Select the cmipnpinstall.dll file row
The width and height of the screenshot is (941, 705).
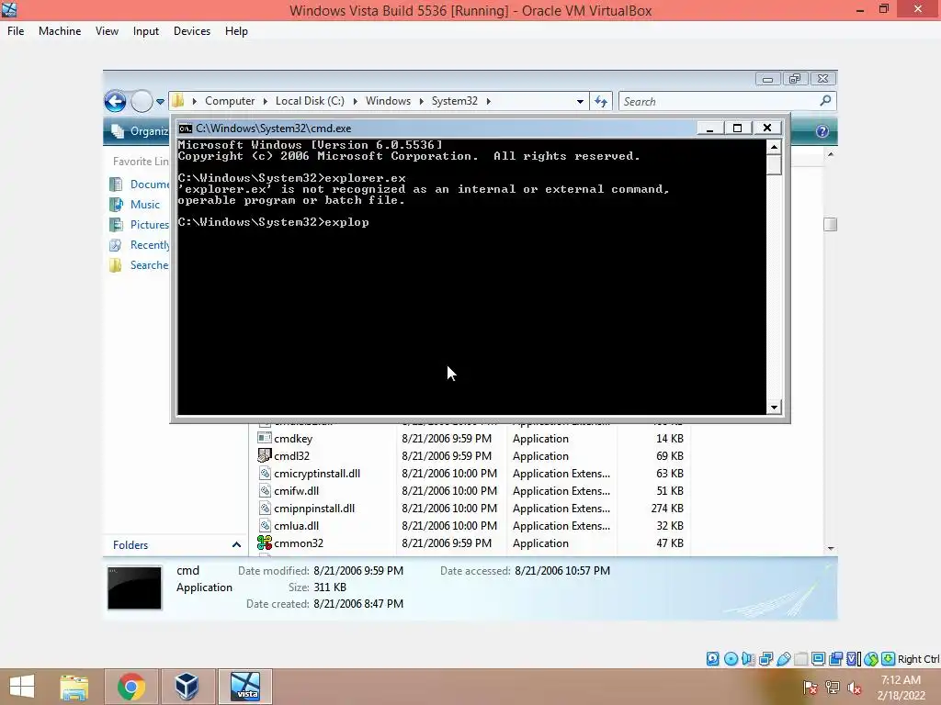click(470, 509)
